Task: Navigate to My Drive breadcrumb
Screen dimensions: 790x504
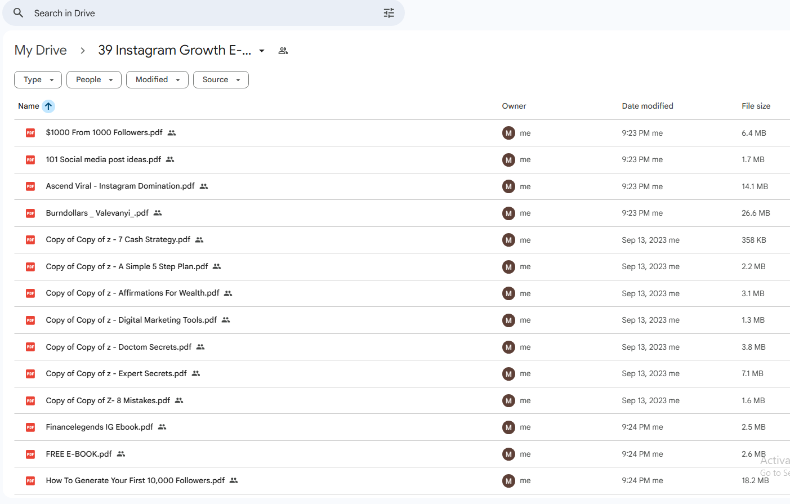Action: pyautogui.click(x=41, y=50)
